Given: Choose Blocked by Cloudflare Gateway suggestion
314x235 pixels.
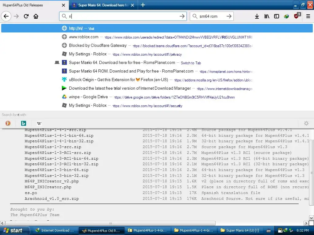Looking at the screenshot, I should [157, 46].
